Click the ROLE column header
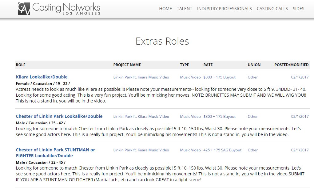 [x=21, y=65]
